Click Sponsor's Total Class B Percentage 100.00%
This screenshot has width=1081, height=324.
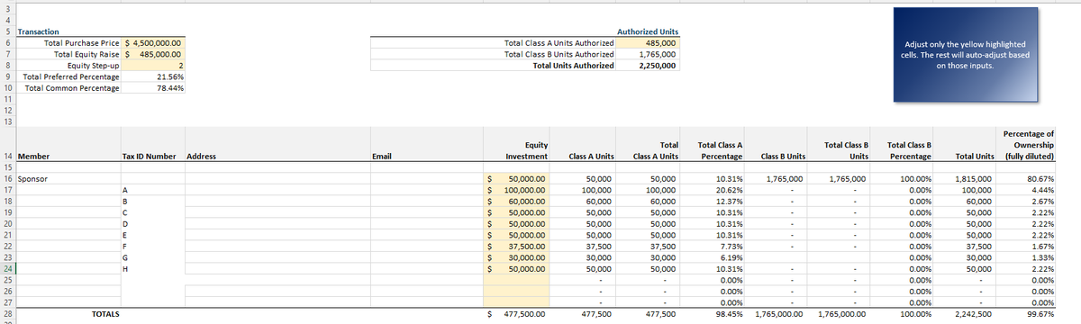point(902,179)
